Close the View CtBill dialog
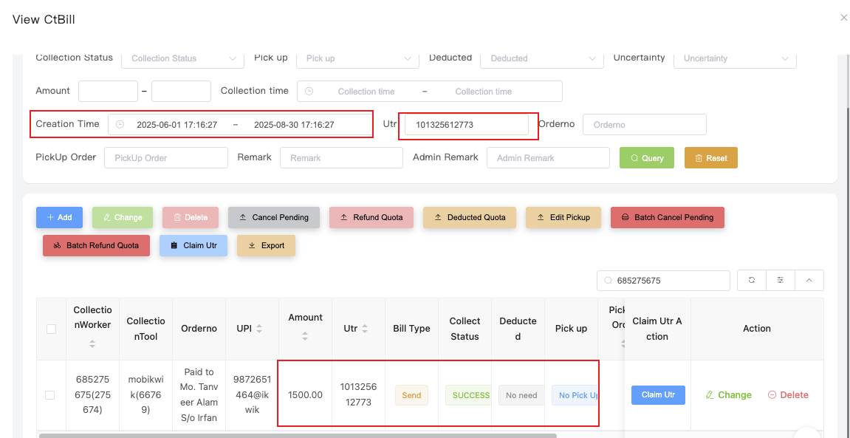Viewport: 850px width, 438px height. tap(843, 18)
